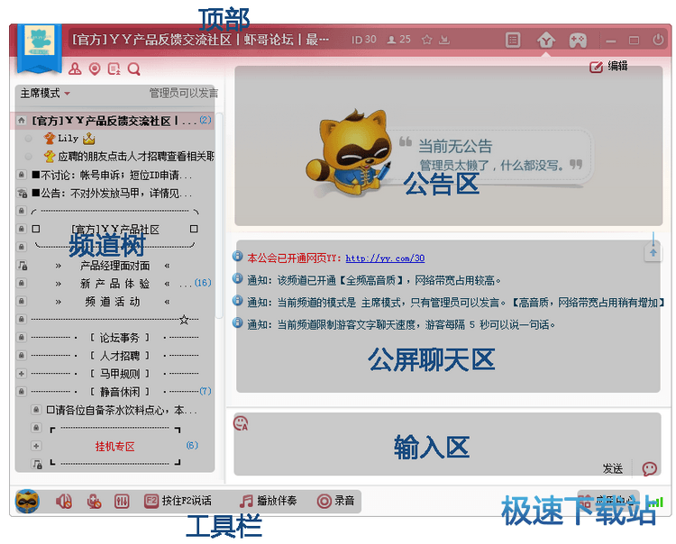676x544 pixels.
Task: Click the raccoon avatar in bottom toolbar
Action: 27,501
